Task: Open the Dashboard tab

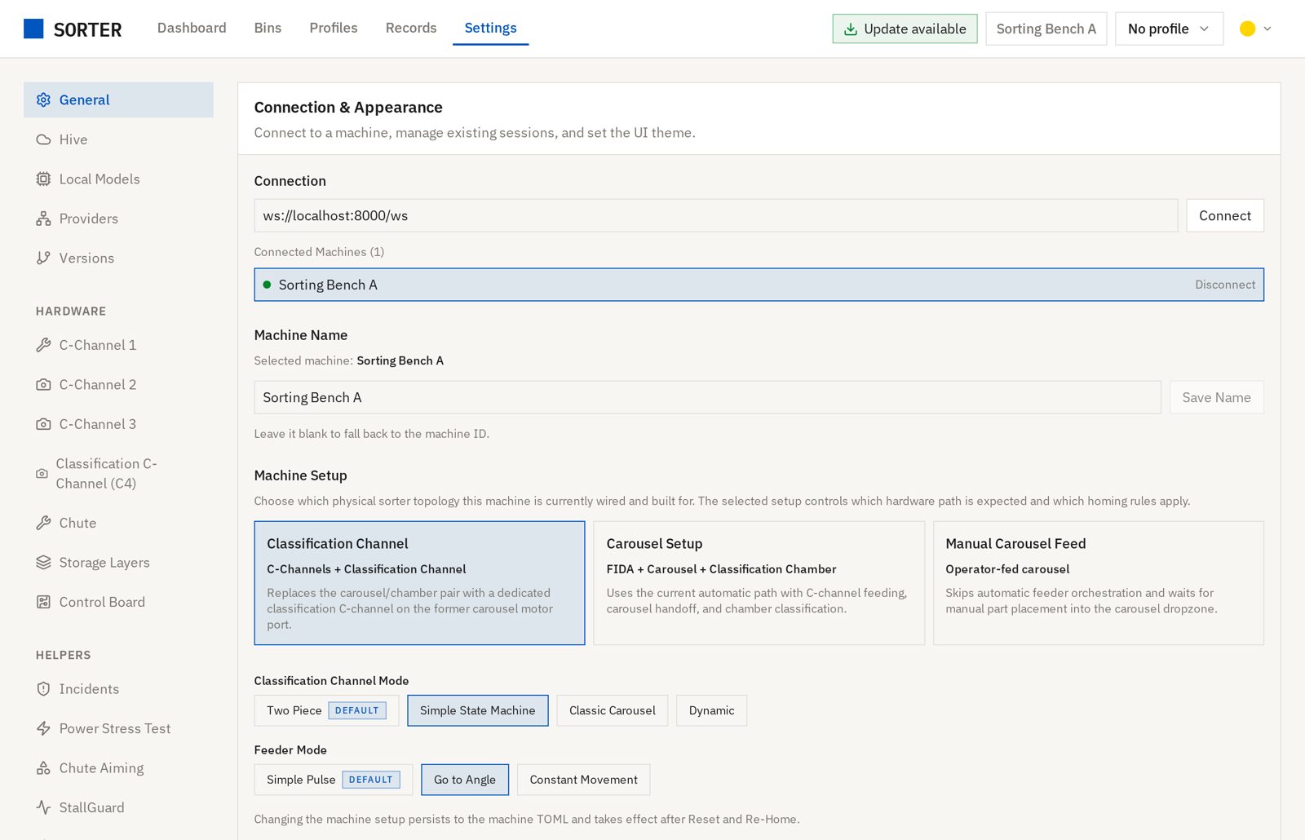Action: pos(192,28)
